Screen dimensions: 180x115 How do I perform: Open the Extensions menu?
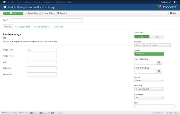coord(61,2)
